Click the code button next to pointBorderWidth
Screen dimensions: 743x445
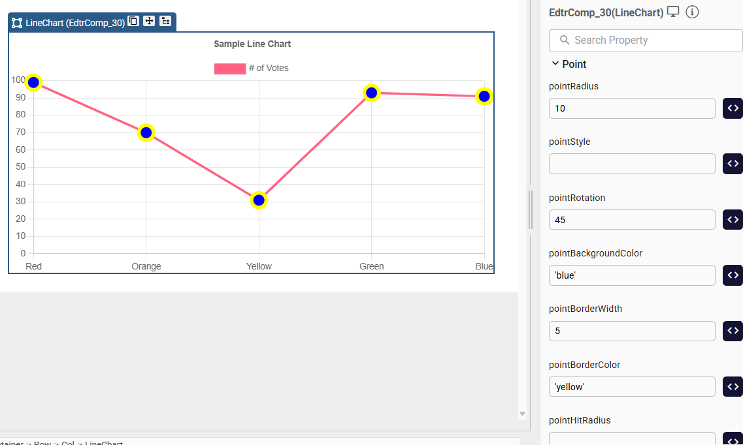(x=733, y=331)
